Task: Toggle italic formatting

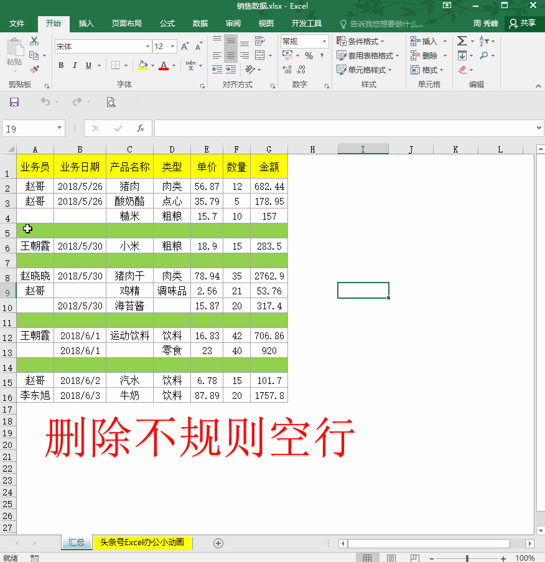Action: coord(74,65)
